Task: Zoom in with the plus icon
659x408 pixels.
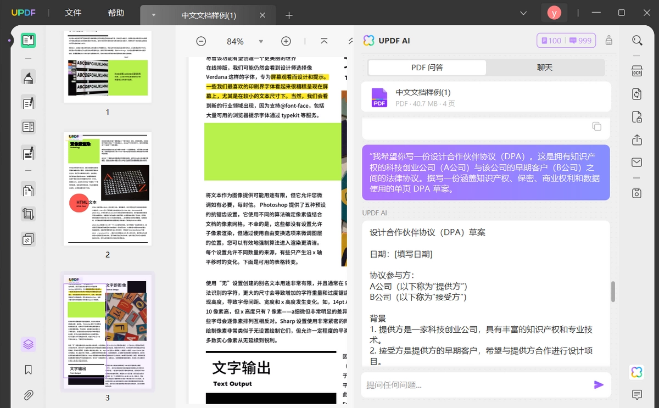Action: [286, 41]
